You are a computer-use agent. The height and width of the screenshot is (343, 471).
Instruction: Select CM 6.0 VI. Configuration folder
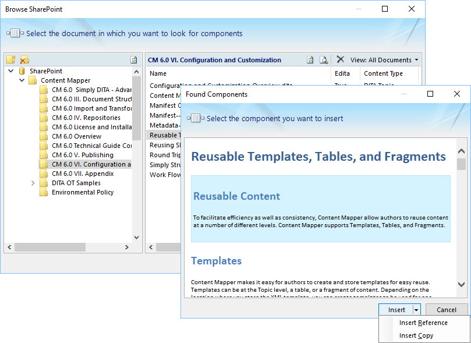point(91,164)
